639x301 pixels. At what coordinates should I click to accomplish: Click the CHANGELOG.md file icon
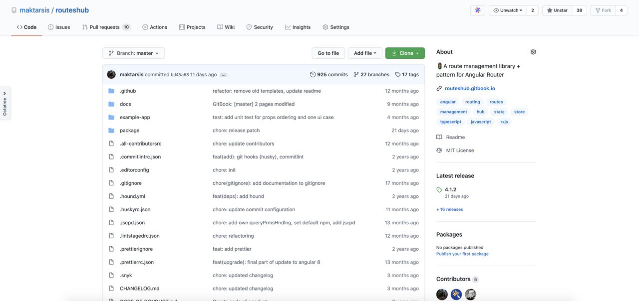tap(111, 289)
